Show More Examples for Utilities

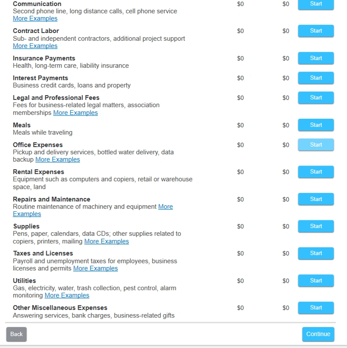tap(67, 295)
